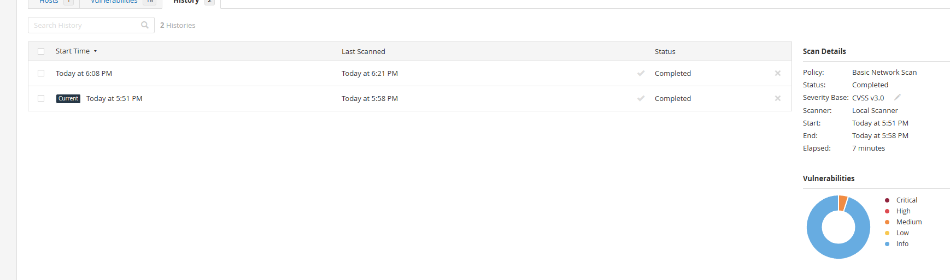The height and width of the screenshot is (280, 950).
Task: Click the checkmark icon for 5:51 PM scan
Action: click(641, 98)
